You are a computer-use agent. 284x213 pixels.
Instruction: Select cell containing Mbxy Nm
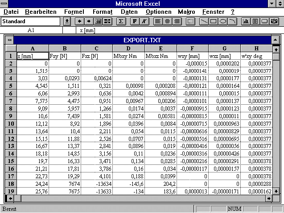coord(128,56)
